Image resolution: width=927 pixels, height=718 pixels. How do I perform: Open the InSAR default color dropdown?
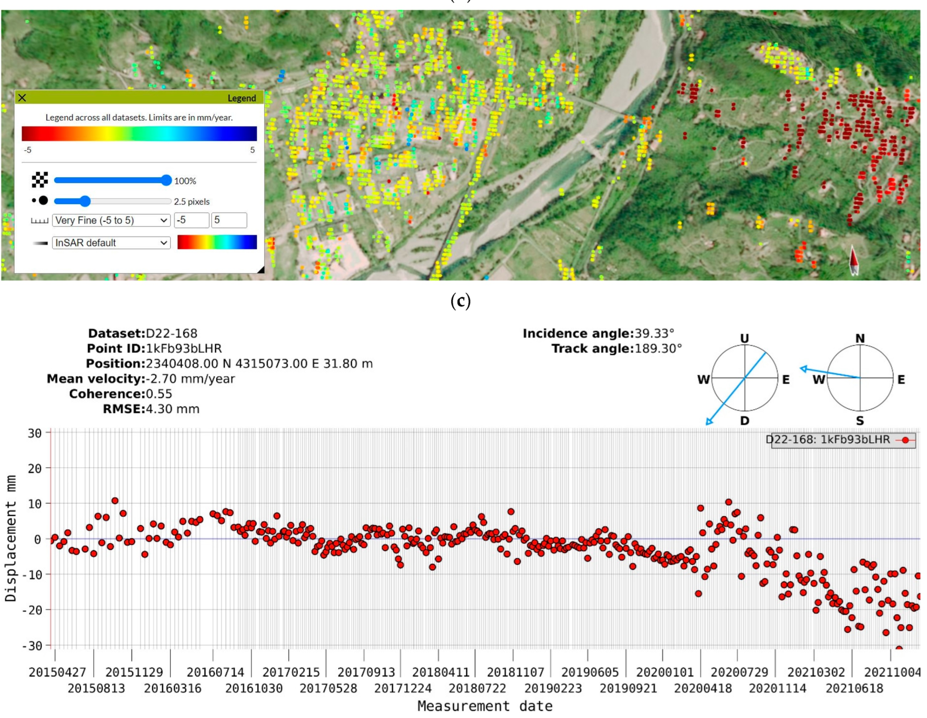111,243
